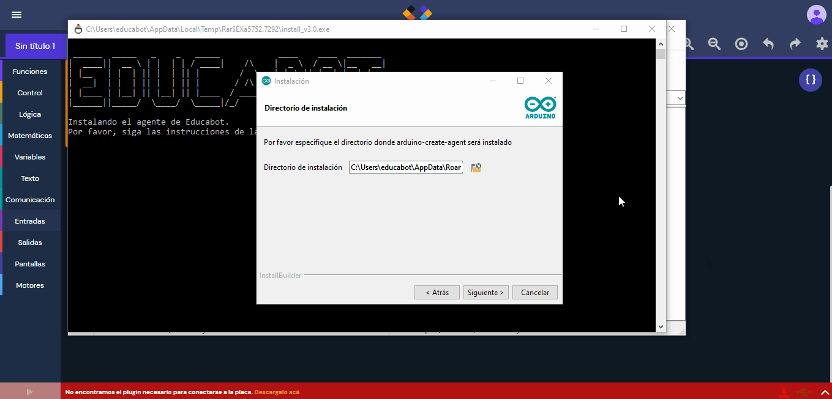Click the Instalación dialog title icon
This screenshot has width=832, height=399.
[x=266, y=81]
